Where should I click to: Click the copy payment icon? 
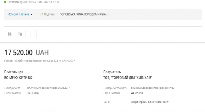click(20, 34)
